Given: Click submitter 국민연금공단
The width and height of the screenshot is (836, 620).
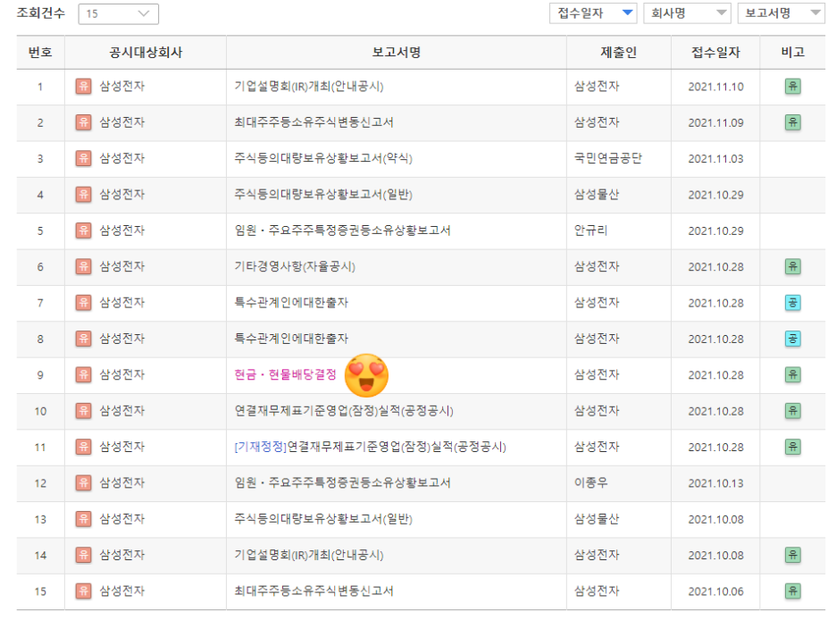Looking at the screenshot, I should [608, 158].
